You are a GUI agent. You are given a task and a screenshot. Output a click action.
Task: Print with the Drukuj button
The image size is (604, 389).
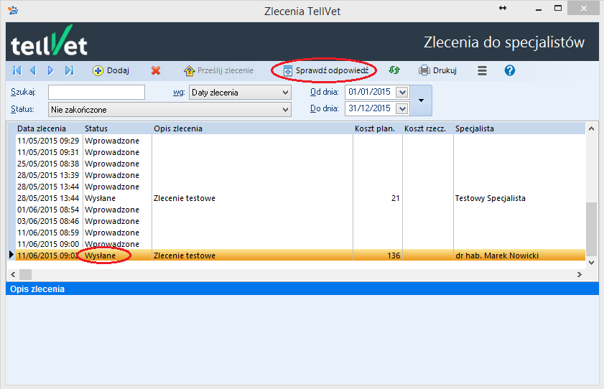(x=437, y=70)
